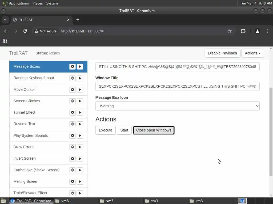Select the Screen Glitches payload row
Screen dimensions: 273x204
tap(49, 101)
